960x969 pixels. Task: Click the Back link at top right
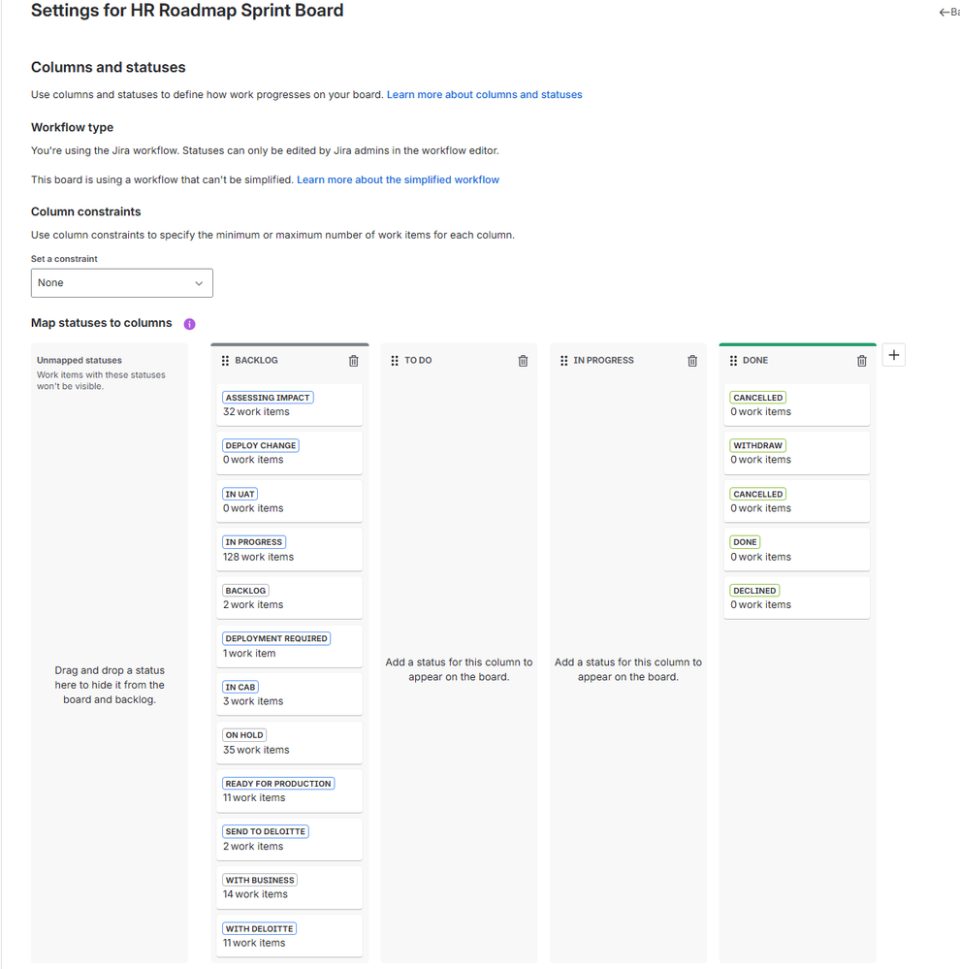(x=948, y=12)
